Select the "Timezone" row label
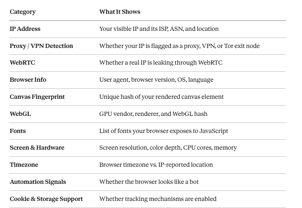Viewport: 302px width, 208px height. pos(24,165)
